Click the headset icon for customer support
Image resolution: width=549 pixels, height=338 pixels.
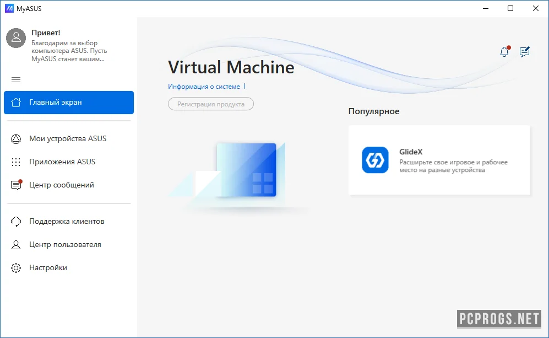[x=17, y=222]
